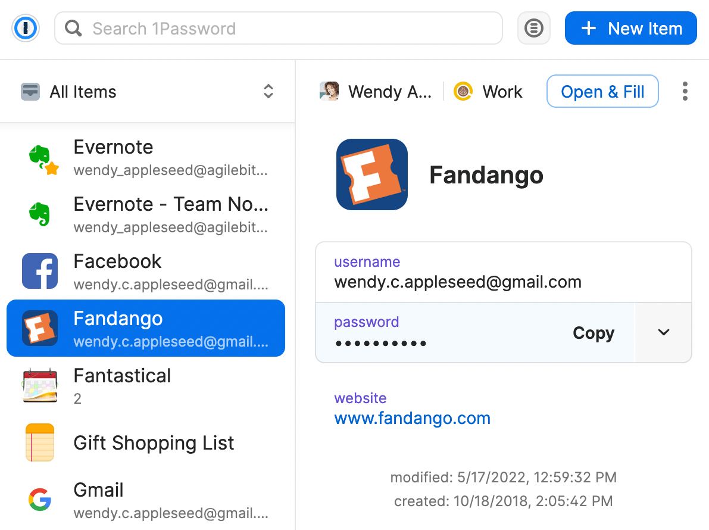Image resolution: width=709 pixels, height=530 pixels.
Task: Click the Evernote elephant icon with star
Action: point(42,159)
